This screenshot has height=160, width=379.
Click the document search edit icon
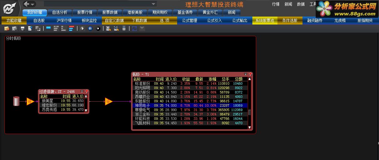pos(116,29)
